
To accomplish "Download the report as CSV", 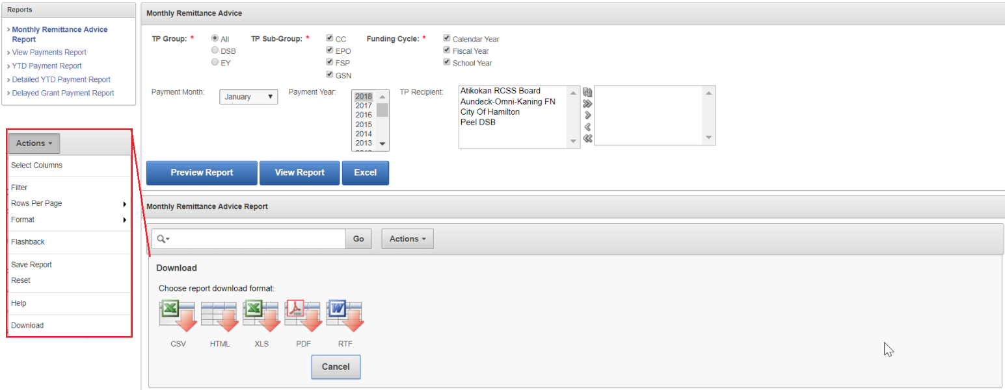I will (178, 316).
